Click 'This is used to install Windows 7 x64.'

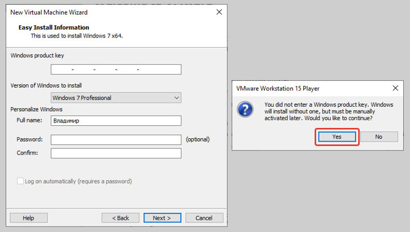tap(76, 36)
